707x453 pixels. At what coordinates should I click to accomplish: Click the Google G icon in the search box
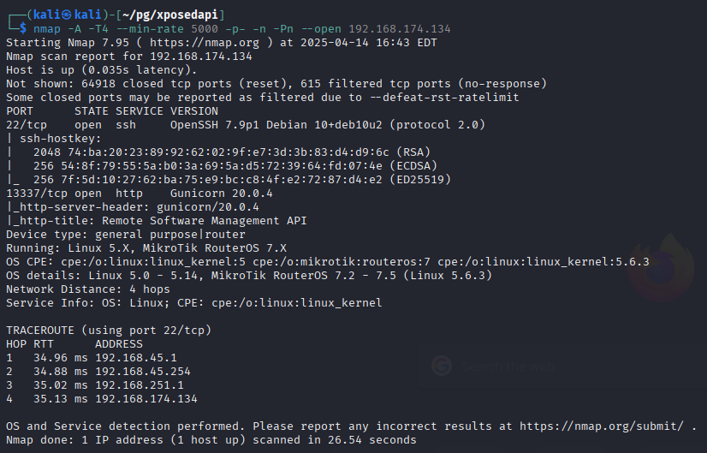[442, 365]
